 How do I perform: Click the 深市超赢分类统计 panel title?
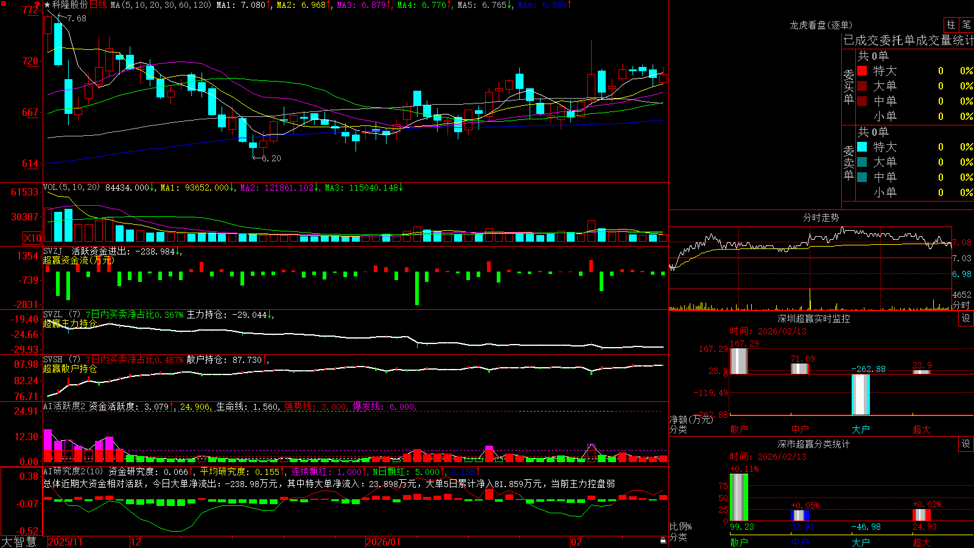[814, 444]
